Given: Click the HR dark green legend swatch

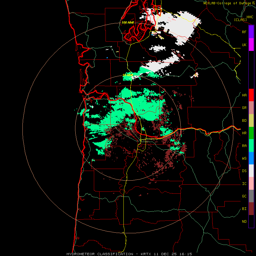Looking at the screenshot, I should click(251, 133).
